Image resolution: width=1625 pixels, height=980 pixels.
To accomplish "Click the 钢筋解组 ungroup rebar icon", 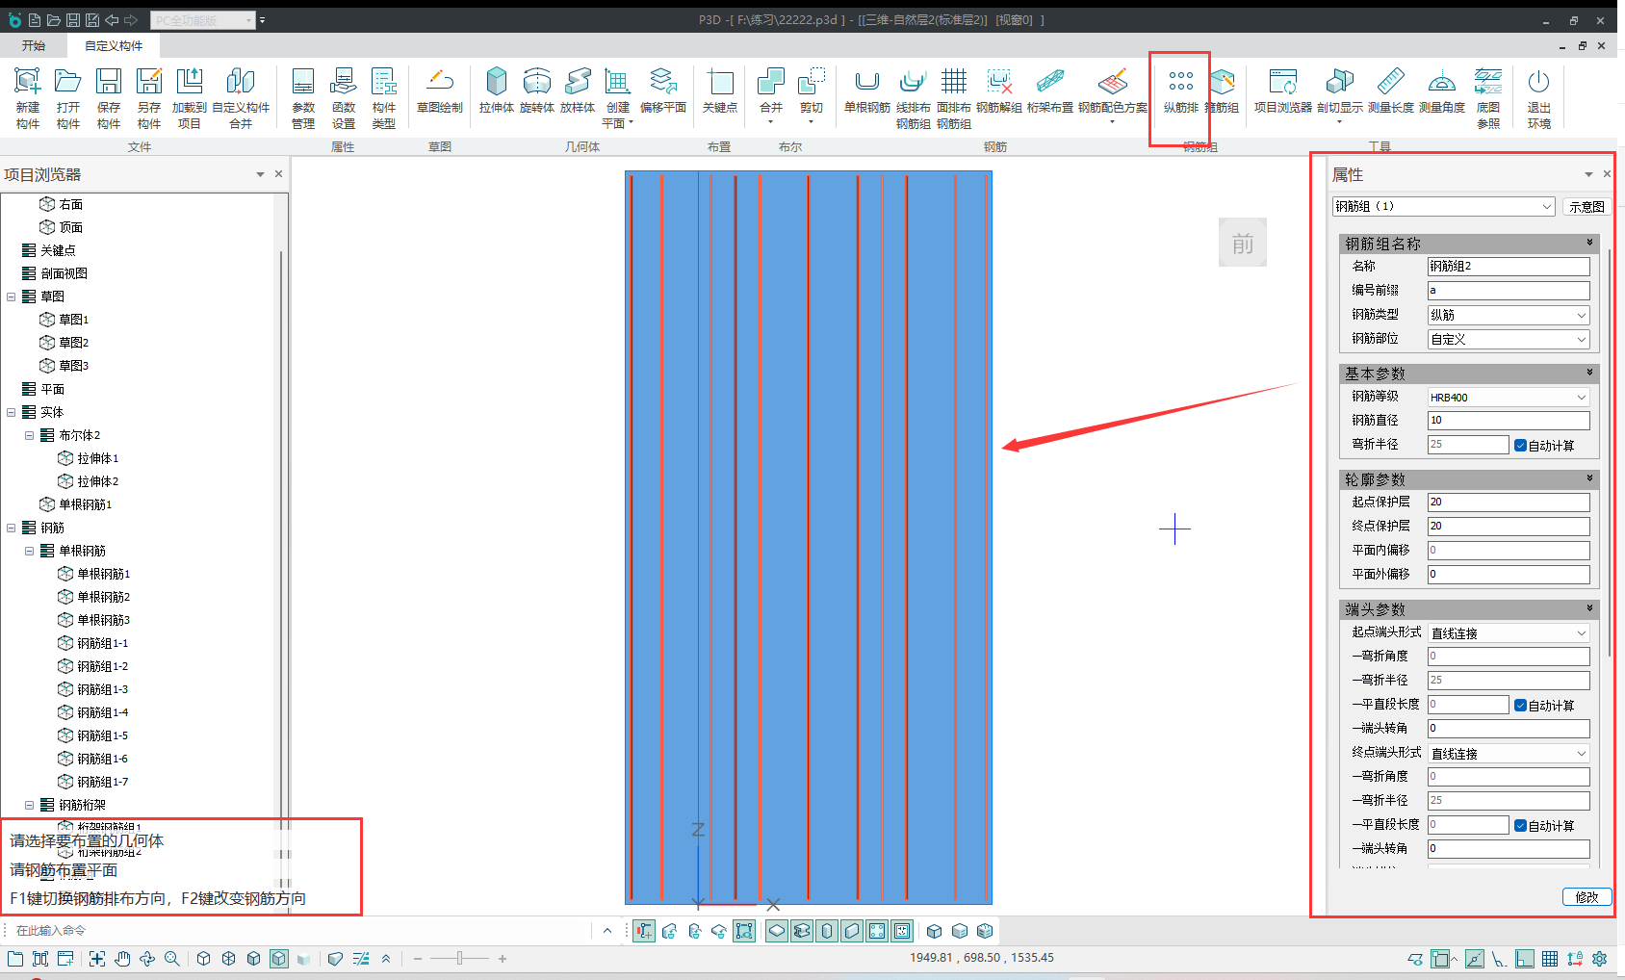I will pyautogui.click(x=998, y=83).
